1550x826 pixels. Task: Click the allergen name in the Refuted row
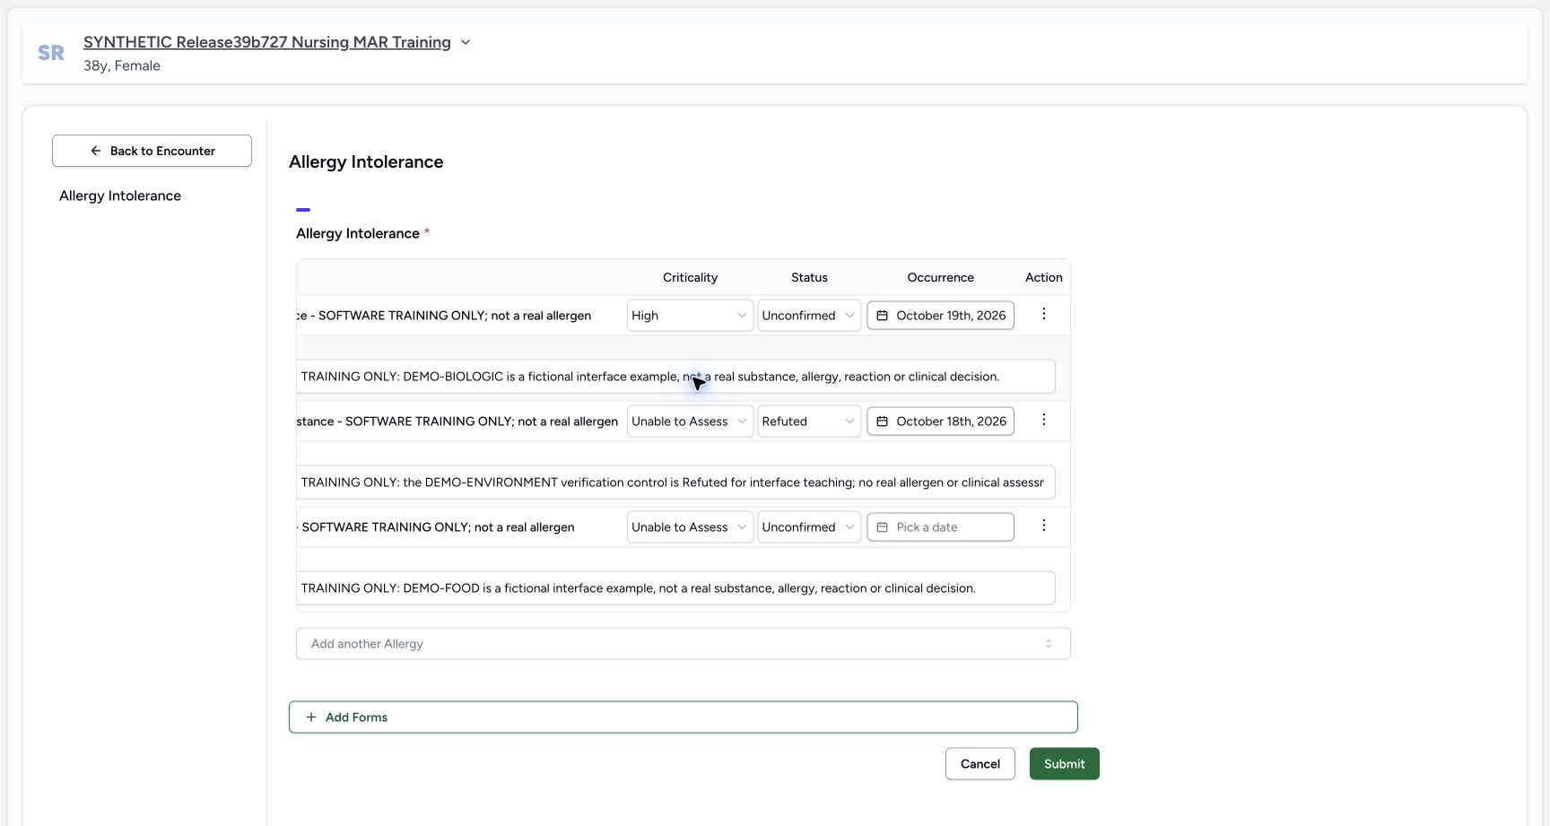(457, 422)
